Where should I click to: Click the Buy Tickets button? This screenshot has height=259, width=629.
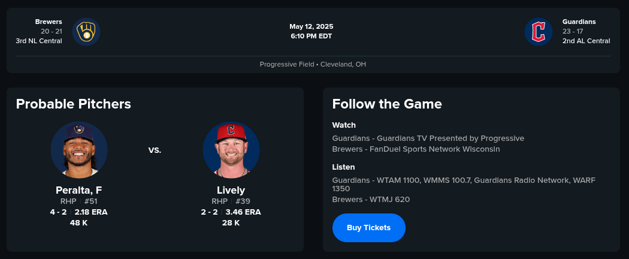(368, 228)
